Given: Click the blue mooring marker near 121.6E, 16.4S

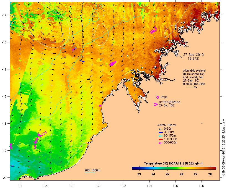Looking at the screenshot, I should (x=88, y=79).
